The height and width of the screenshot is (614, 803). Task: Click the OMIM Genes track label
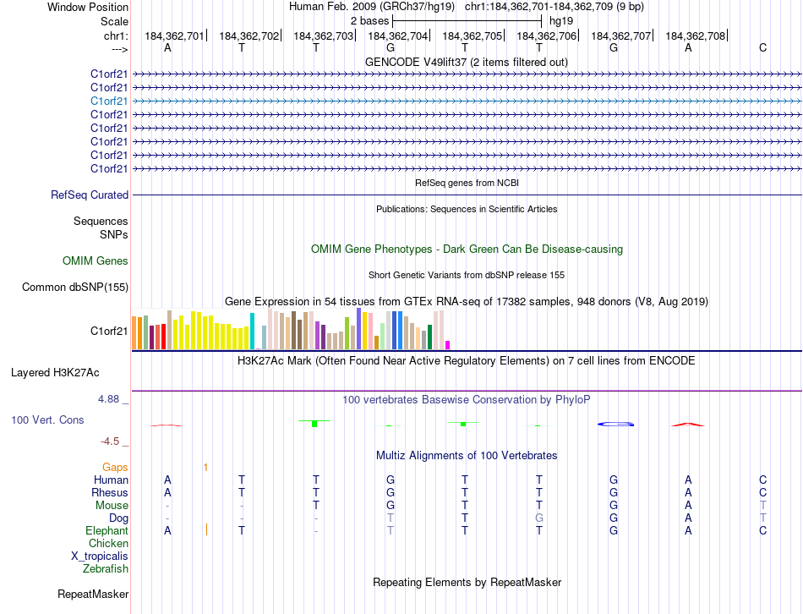click(95, 260)
